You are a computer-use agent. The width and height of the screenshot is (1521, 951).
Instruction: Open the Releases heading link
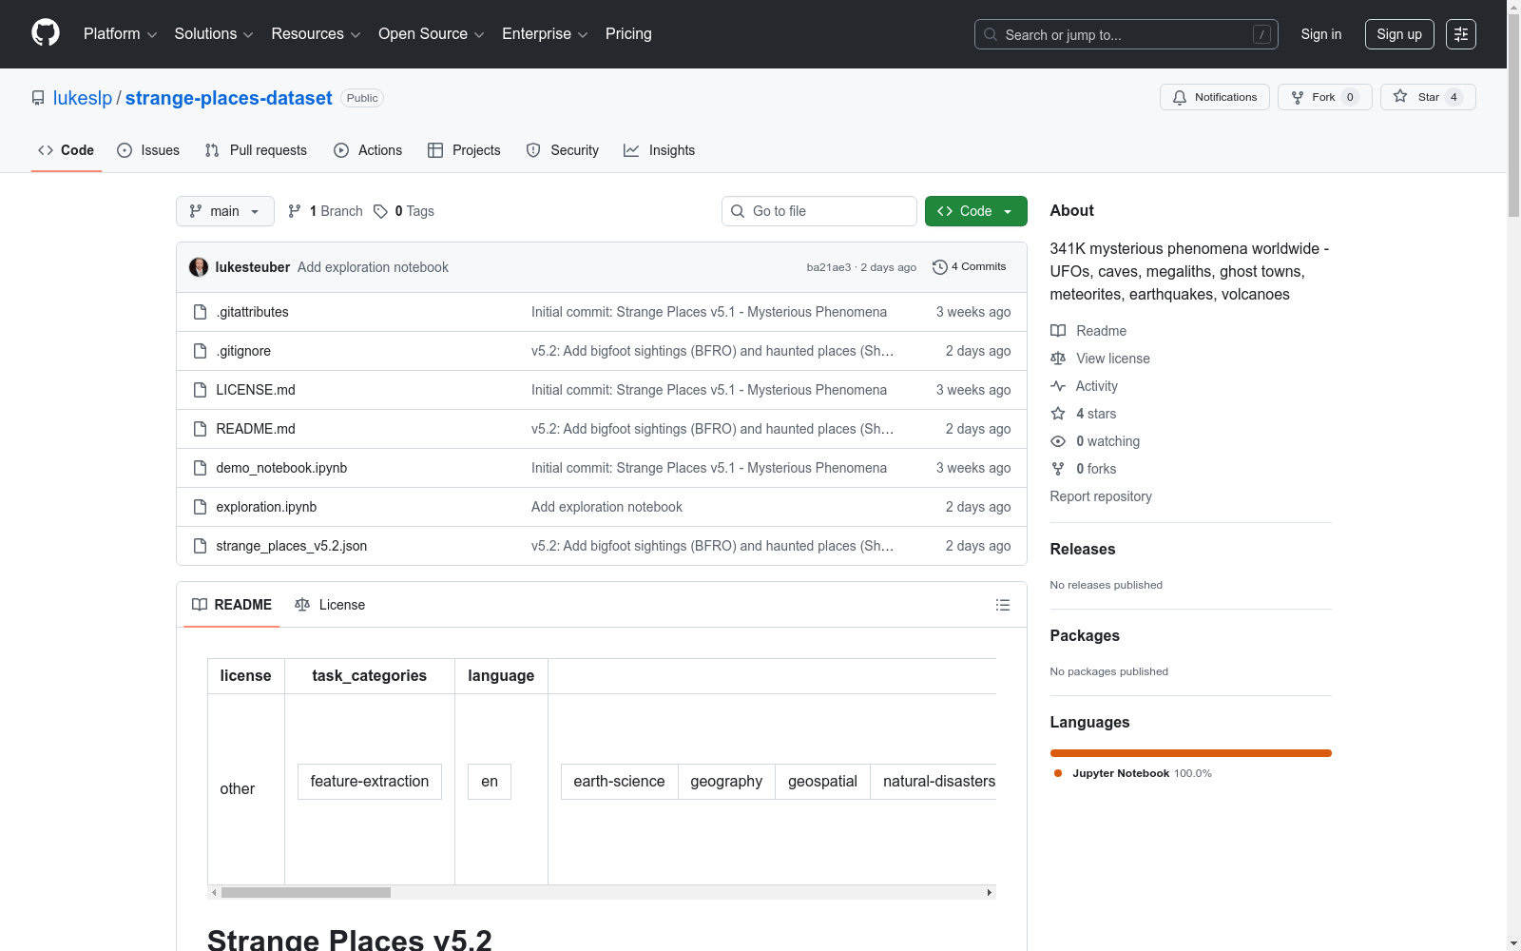coord(1083,549)
